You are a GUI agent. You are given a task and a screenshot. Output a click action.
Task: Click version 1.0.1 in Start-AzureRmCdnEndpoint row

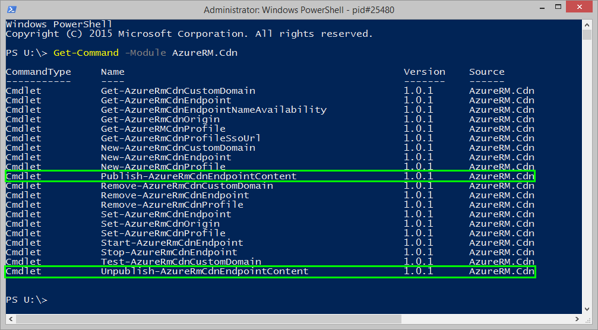point(419,243)
